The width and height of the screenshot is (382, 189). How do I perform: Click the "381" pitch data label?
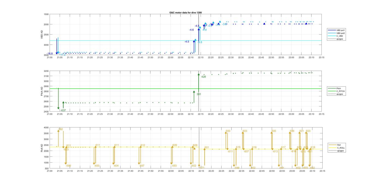[x=199, y=94]
